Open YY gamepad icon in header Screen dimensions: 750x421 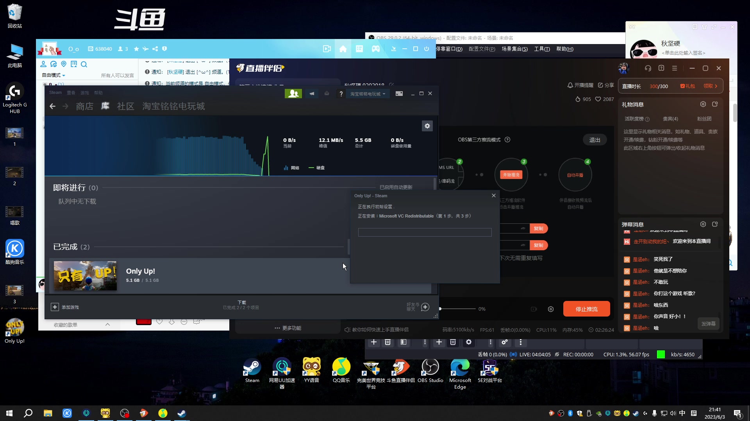pyautogui.click(x=375, y=49)
